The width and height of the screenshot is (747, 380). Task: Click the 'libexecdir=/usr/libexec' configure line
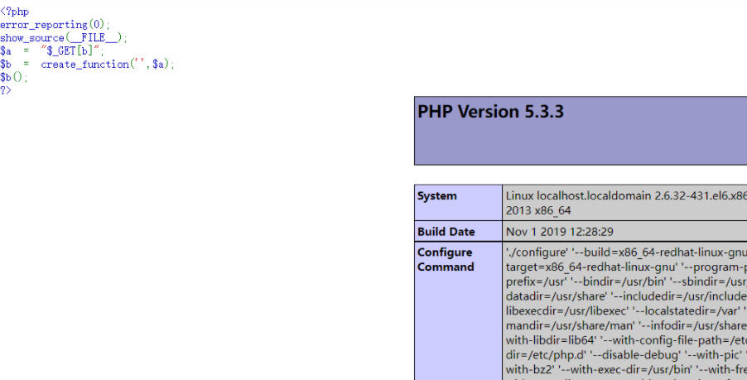(626, 311)
